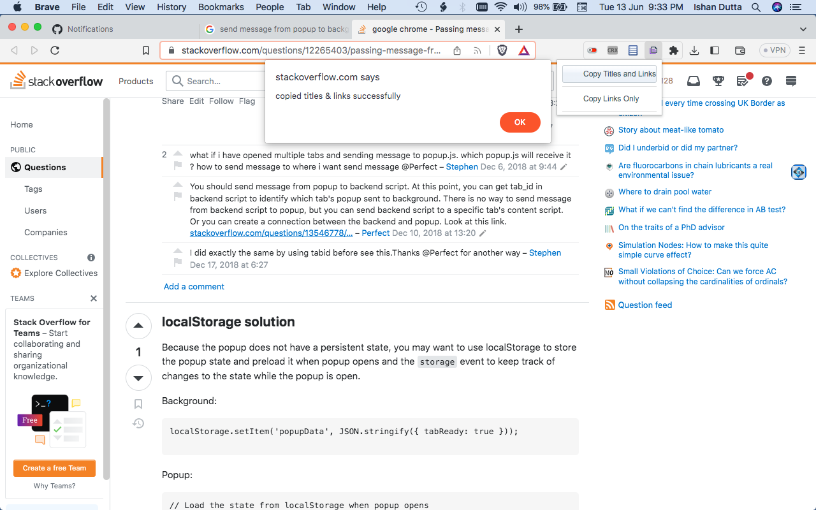Open Explore Collectives link
Screen dimensions: 816x510
(x=61, y=273)
